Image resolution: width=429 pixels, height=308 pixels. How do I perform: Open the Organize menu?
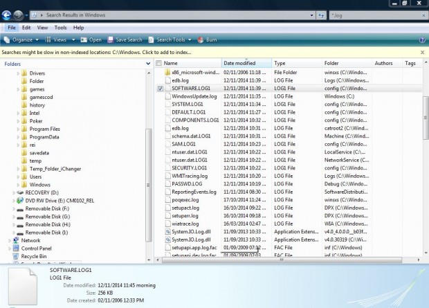click(x=21, y=40)
